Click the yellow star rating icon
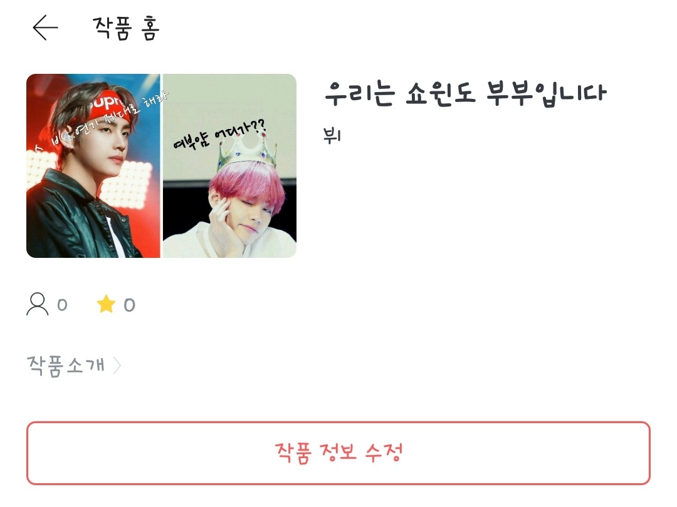The image size is (677, 507). click(x=106, y=304)
